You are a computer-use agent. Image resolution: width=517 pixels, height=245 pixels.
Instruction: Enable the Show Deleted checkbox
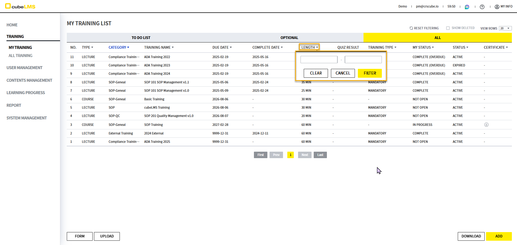click(x=448, y=28)
